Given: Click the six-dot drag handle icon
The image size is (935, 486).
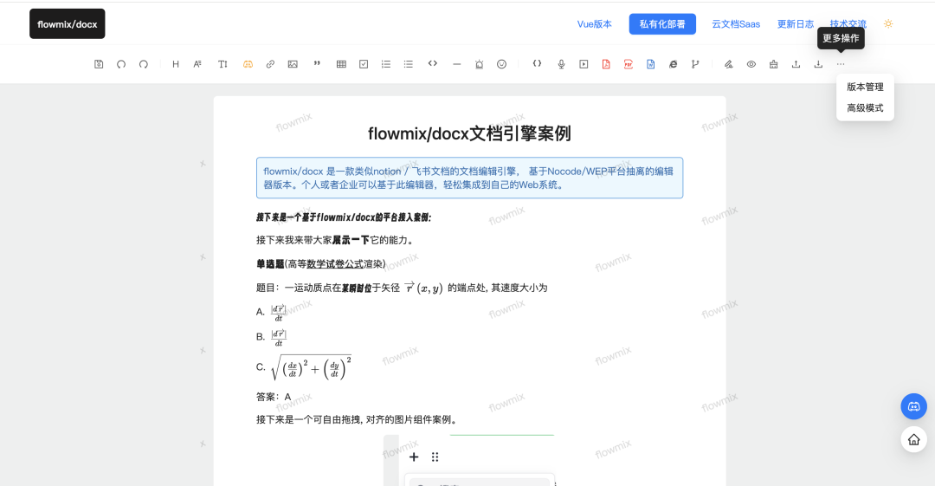Looking at the screenshot, I should [435, 457].
